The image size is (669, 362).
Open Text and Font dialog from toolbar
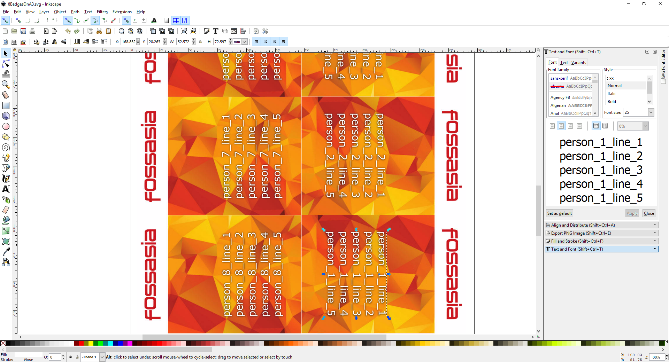click(x=216, y=31)
